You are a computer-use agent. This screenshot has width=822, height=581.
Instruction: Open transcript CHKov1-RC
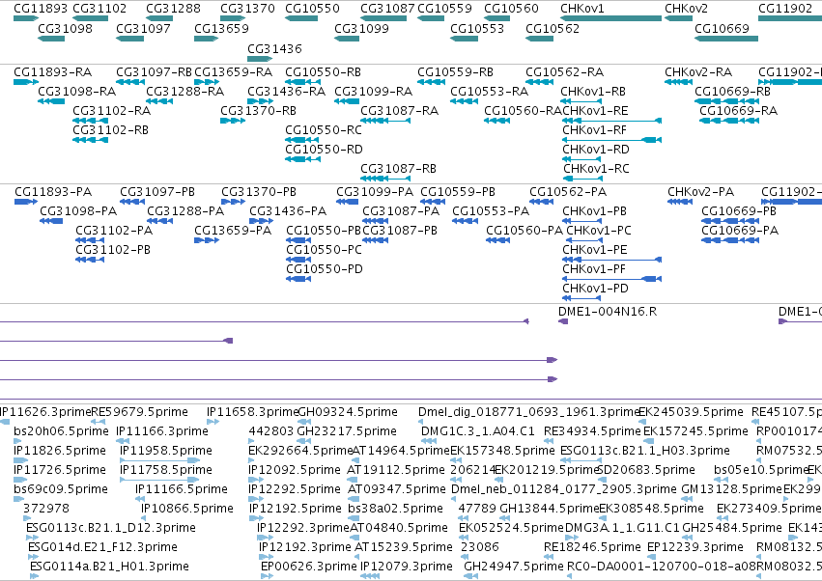pos(596,169)
